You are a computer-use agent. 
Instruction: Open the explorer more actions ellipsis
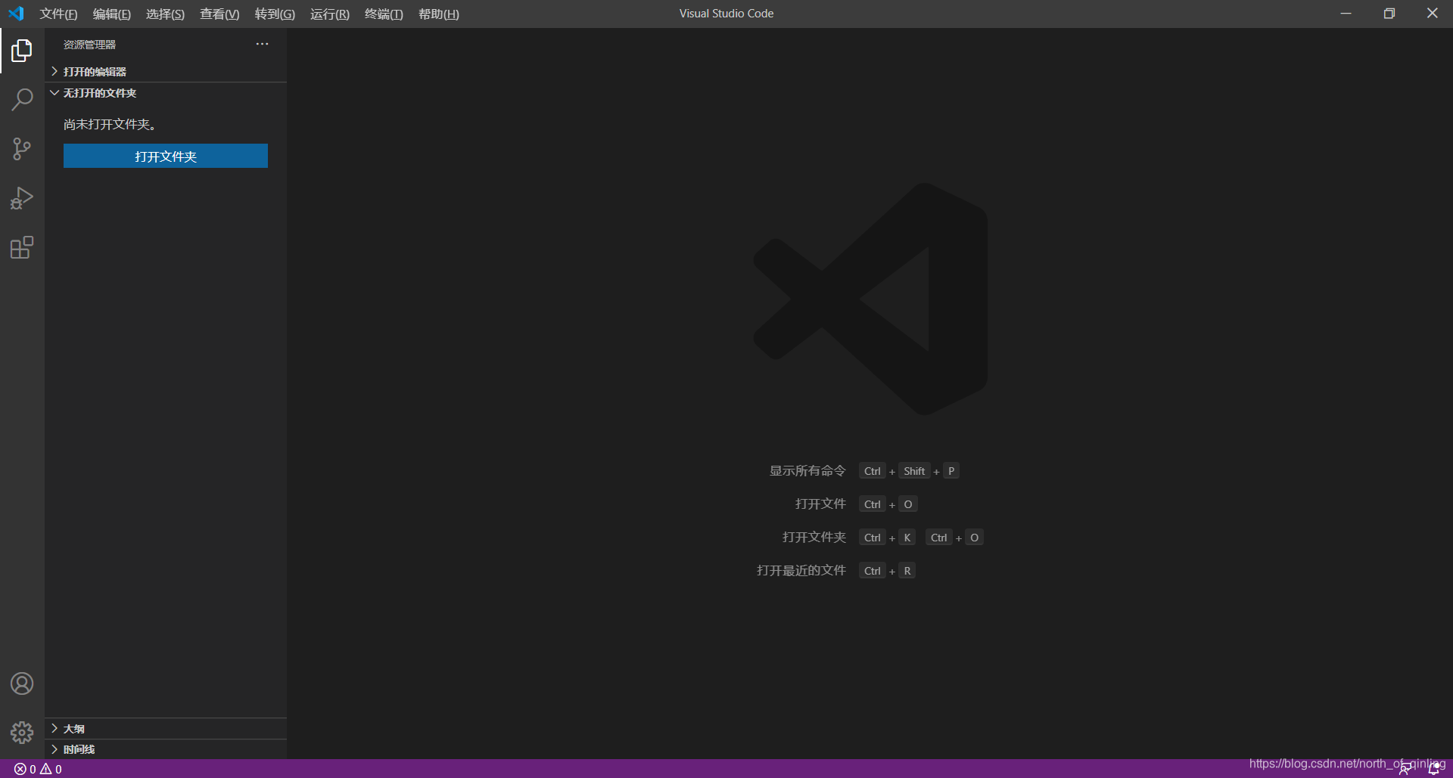pyautogui.click(x=262, y=44)
